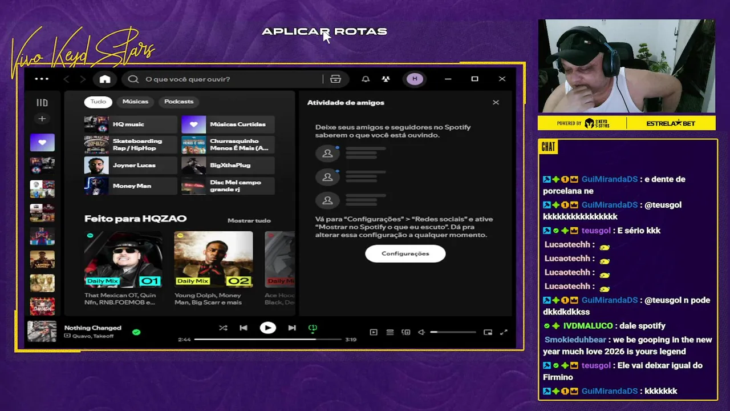Open the second playlist thumbnail under Liked Songs
Viewport: 730px width, 411px height.
42,166
